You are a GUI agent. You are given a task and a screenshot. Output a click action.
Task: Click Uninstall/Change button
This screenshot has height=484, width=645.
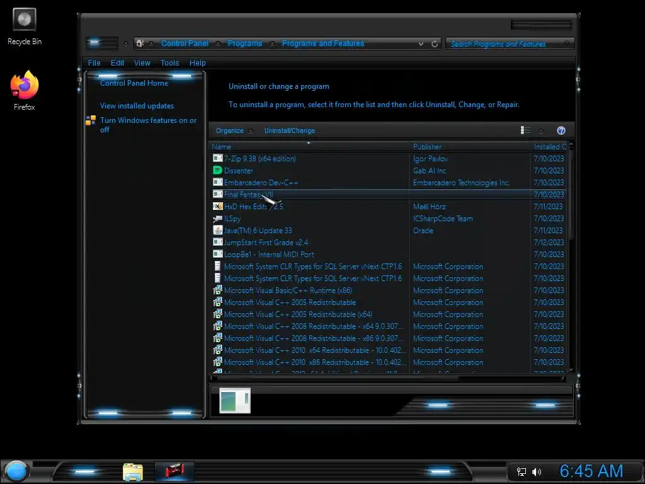click(x=290, y=130)
